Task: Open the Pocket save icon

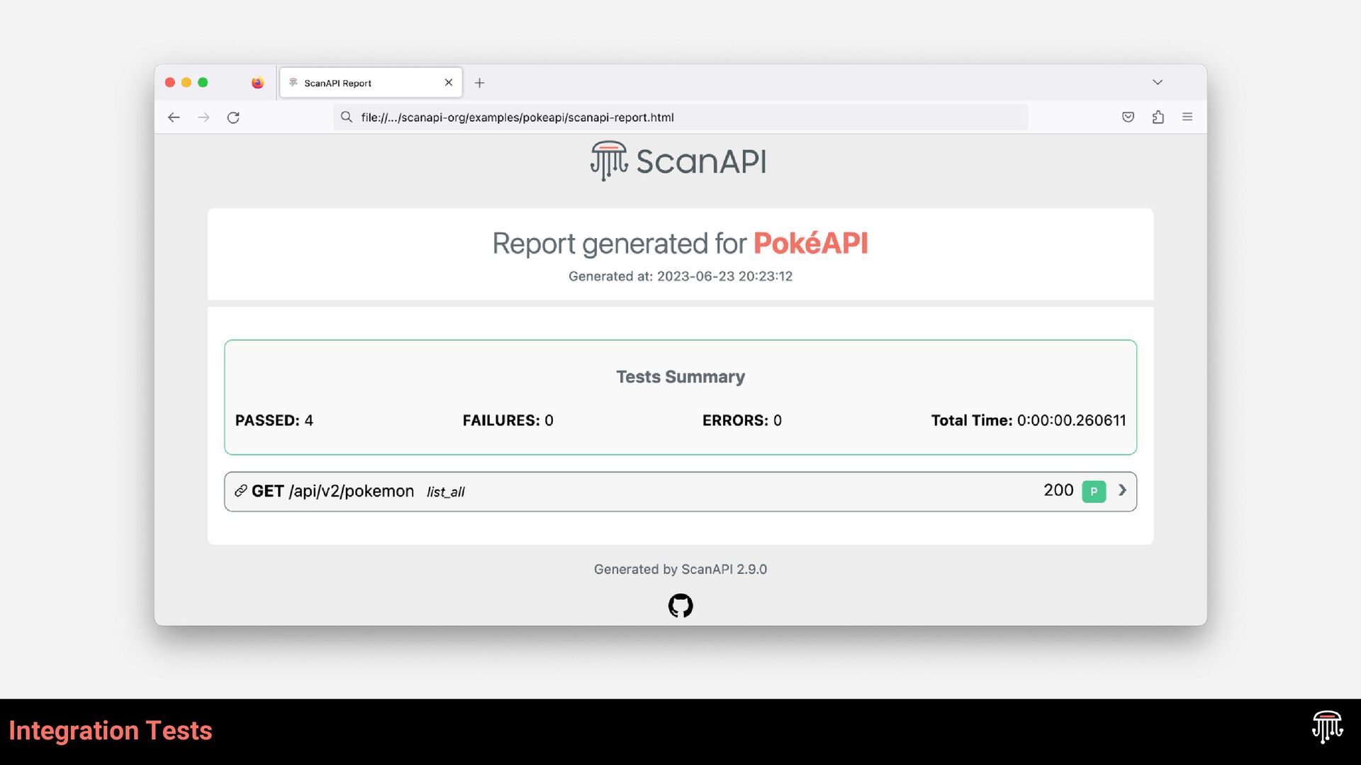Action: tap(1128, 118)
